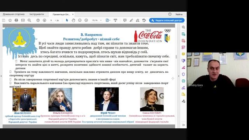Open the Protect shield tool
Image resolution: width=249 pixels, height=140 pixels.
(183, 74)
